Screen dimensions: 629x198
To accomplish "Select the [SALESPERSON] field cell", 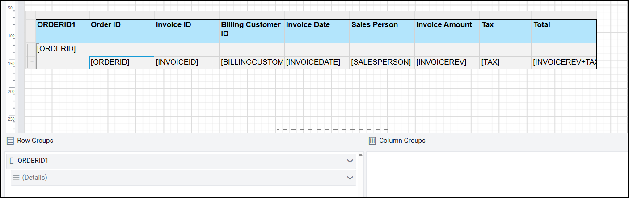I will pyautogui.click(x=382, y=62).
